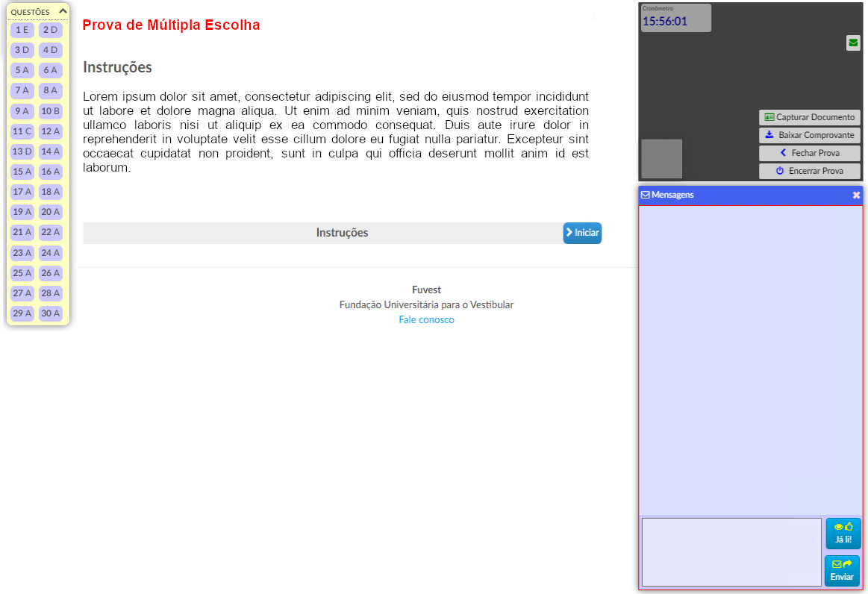Select question 13 D
The width and height of the screenshot is (868, 594).
pyautogui.click(x=22, y=151)
